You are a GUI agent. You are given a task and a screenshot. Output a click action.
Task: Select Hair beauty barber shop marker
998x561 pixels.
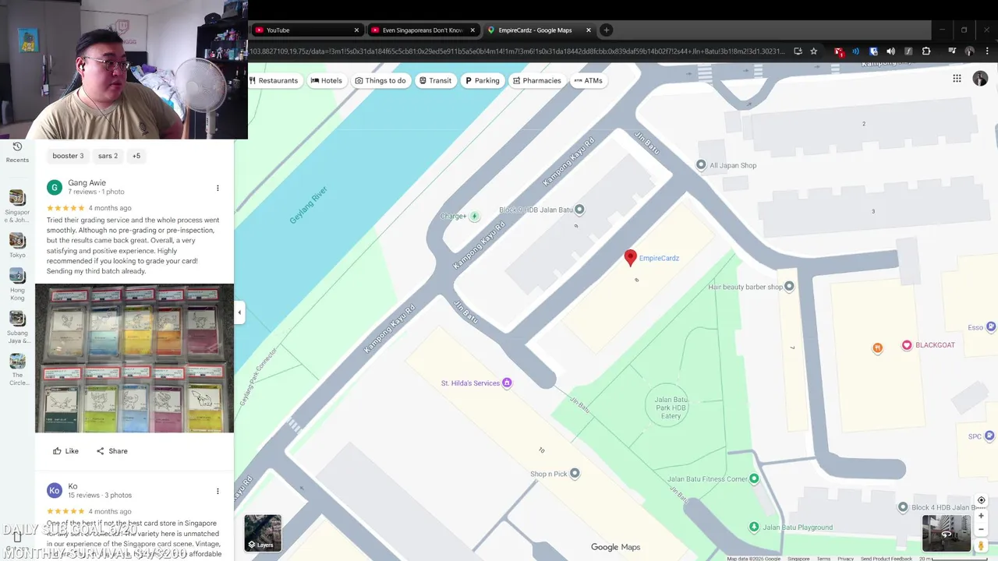tap(789, 287)
